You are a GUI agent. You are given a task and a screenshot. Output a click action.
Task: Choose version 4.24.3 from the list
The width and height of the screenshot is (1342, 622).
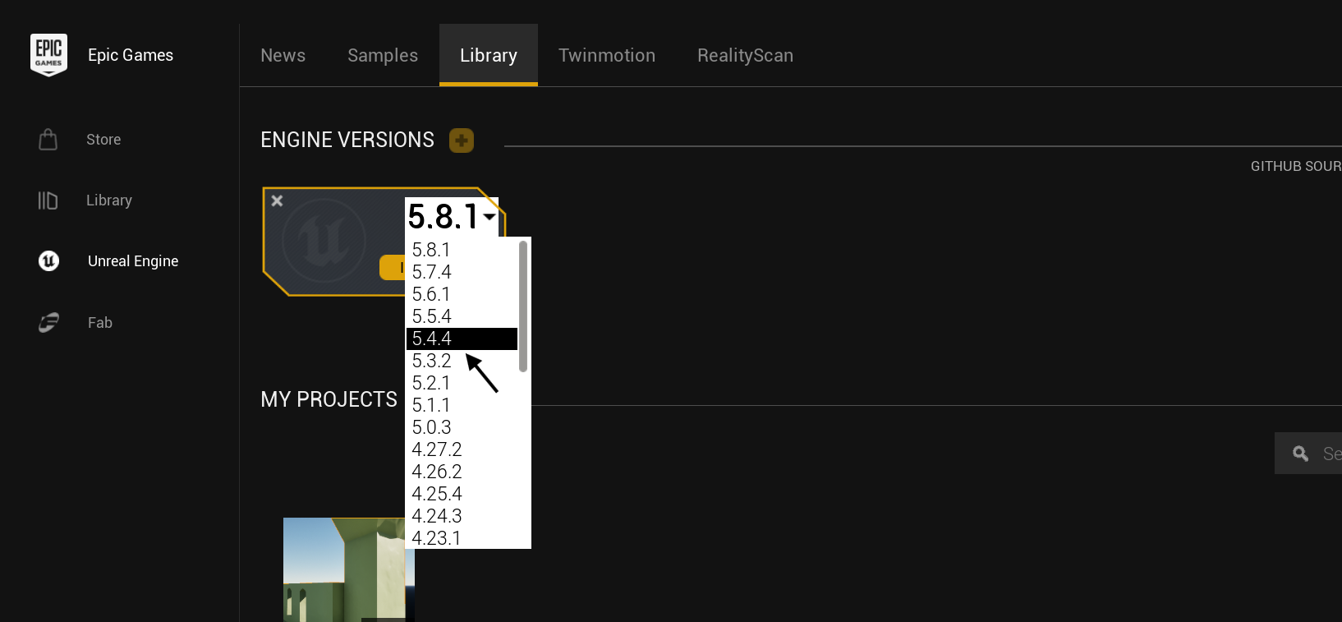pyautogui.click(x=462, y=516)
